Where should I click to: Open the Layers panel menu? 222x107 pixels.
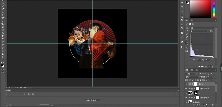215,70
